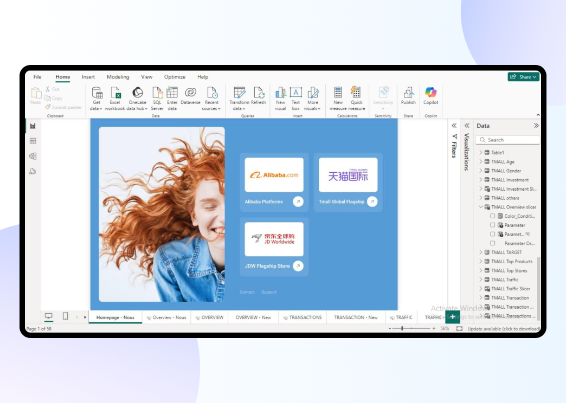The image size is (566, 403).
Task: Open the More visuals dropdown
Action: (x=313, y=99)
